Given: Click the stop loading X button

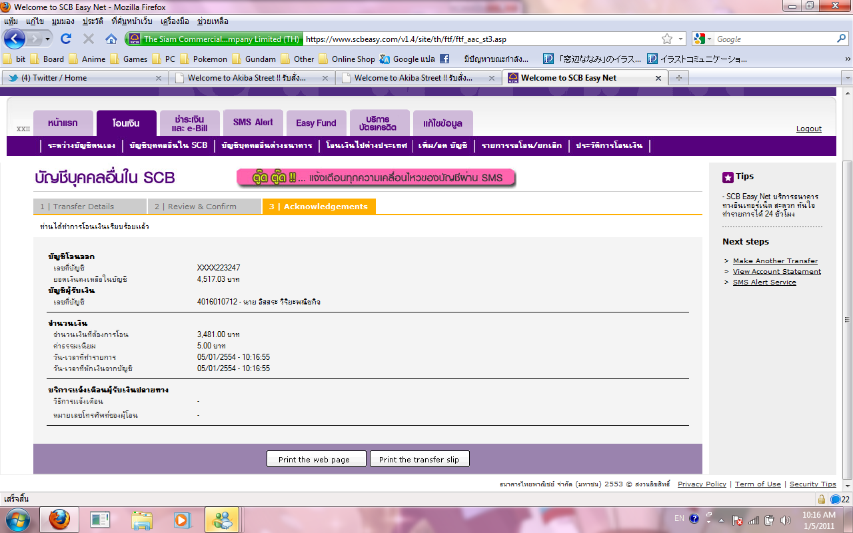Looking at the screenshot, I should coord(88,39).
